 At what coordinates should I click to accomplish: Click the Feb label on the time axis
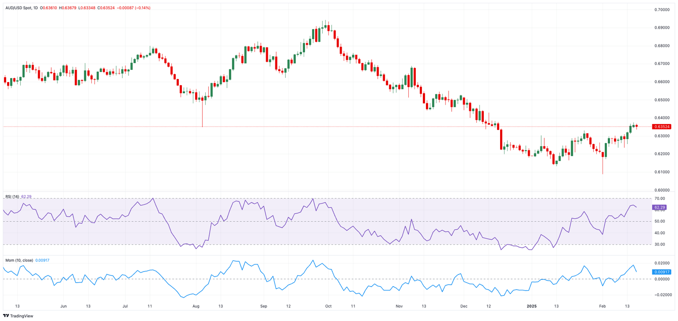click(x=602, y=306)
